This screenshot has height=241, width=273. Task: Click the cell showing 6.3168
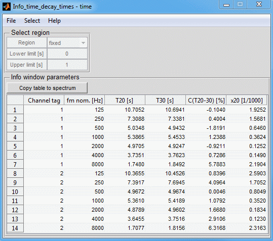point(206,228)
